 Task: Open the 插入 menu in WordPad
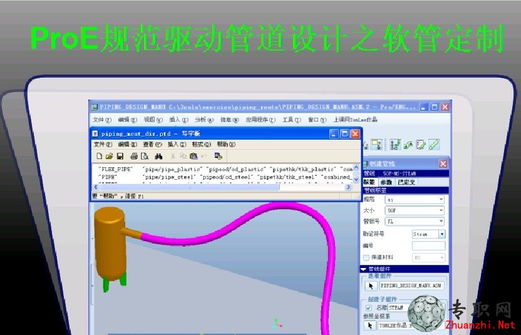coord(177,144)
